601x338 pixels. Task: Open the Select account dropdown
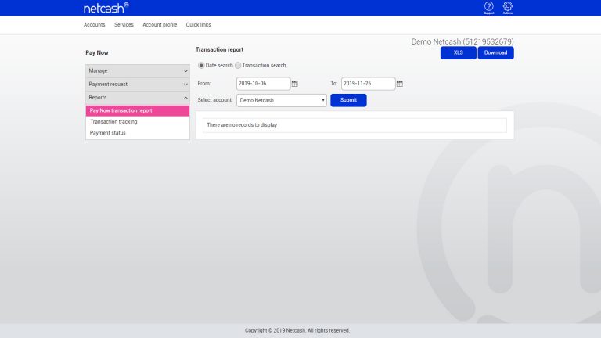[282, 100]
